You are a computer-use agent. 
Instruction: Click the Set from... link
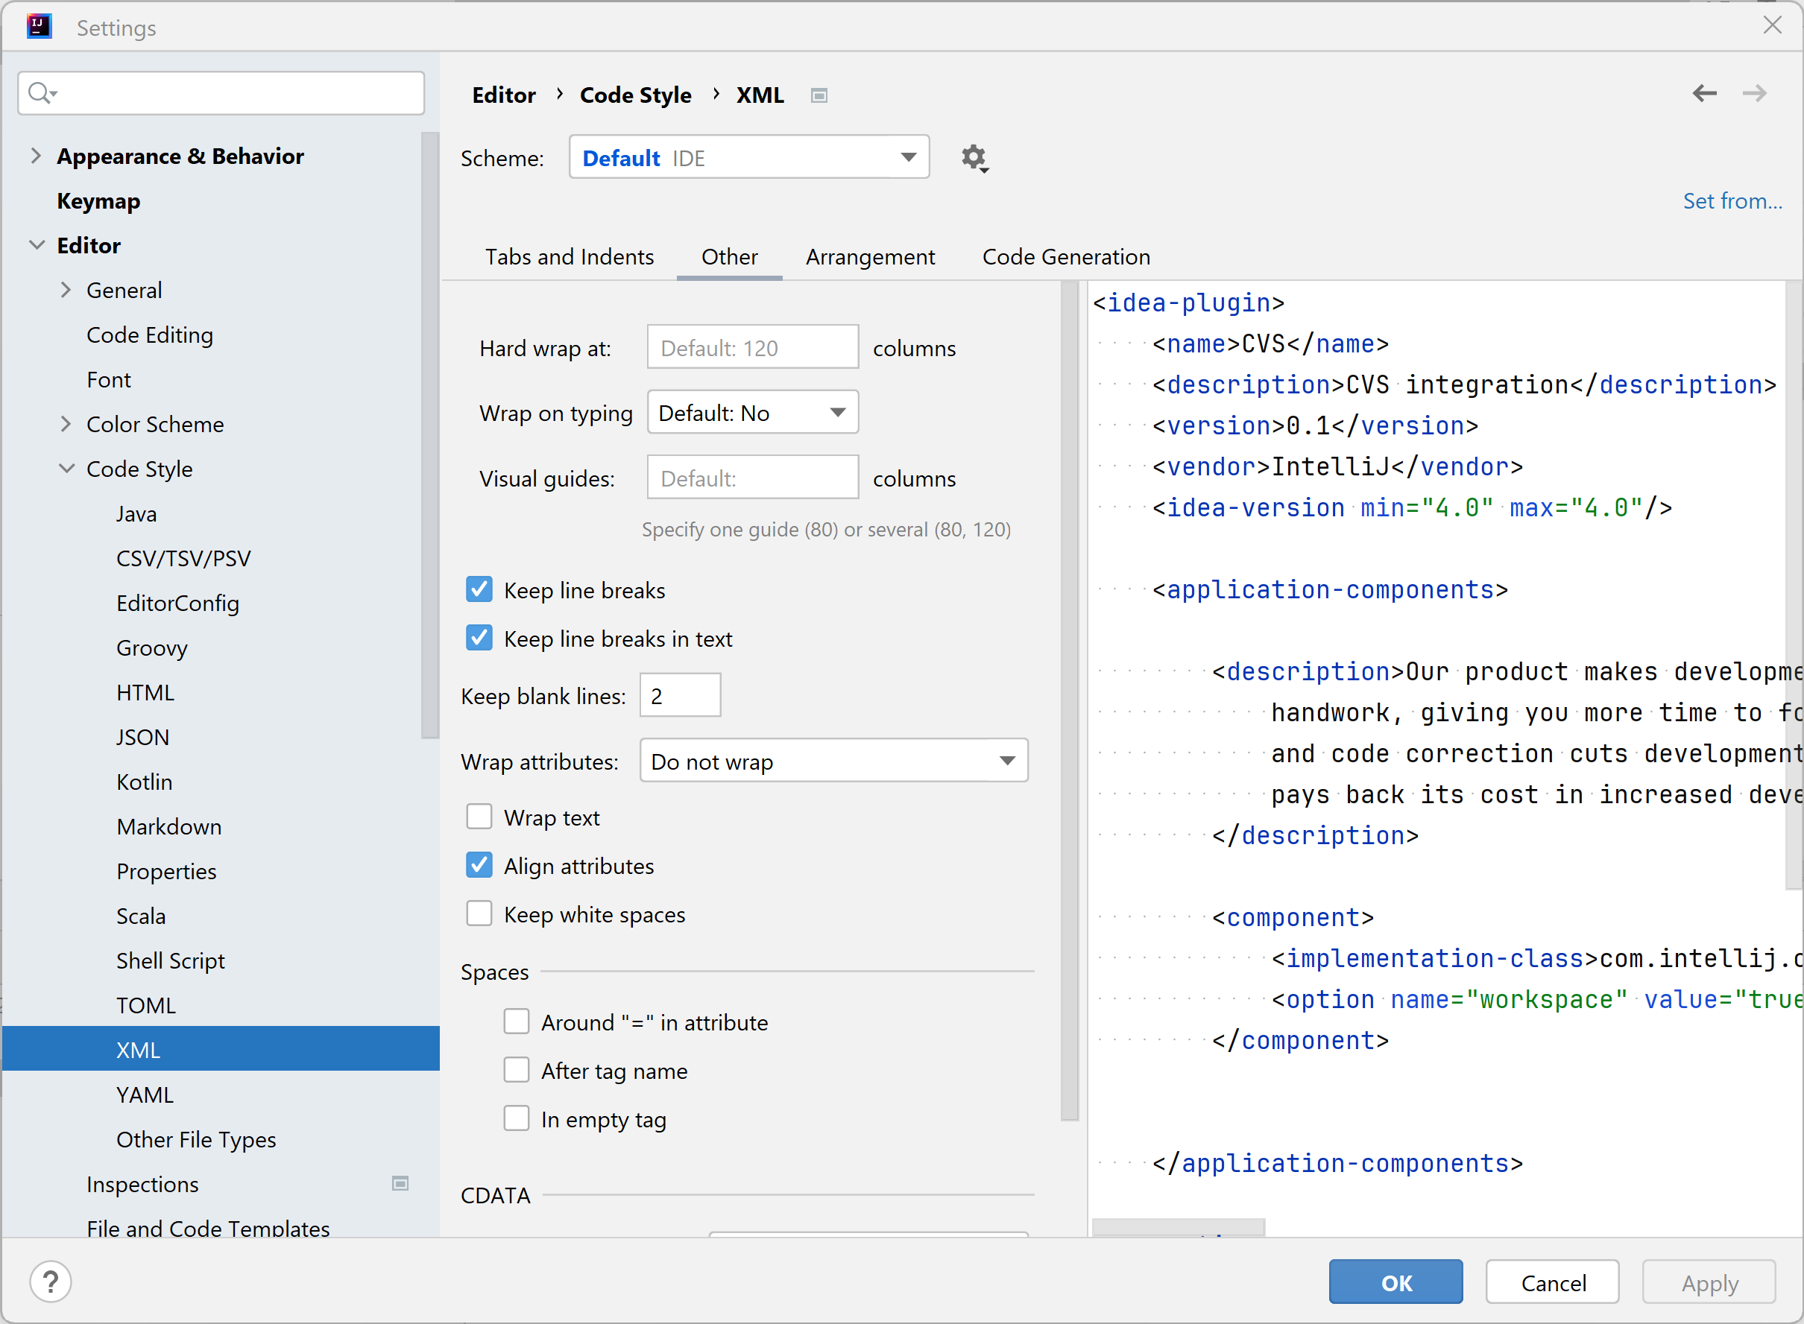[x=1732, y=200]
